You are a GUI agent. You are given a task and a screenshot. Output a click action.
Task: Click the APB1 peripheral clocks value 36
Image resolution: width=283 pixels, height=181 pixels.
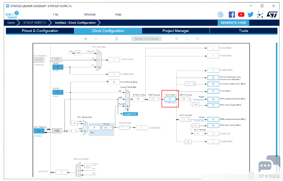pos(213,99)
